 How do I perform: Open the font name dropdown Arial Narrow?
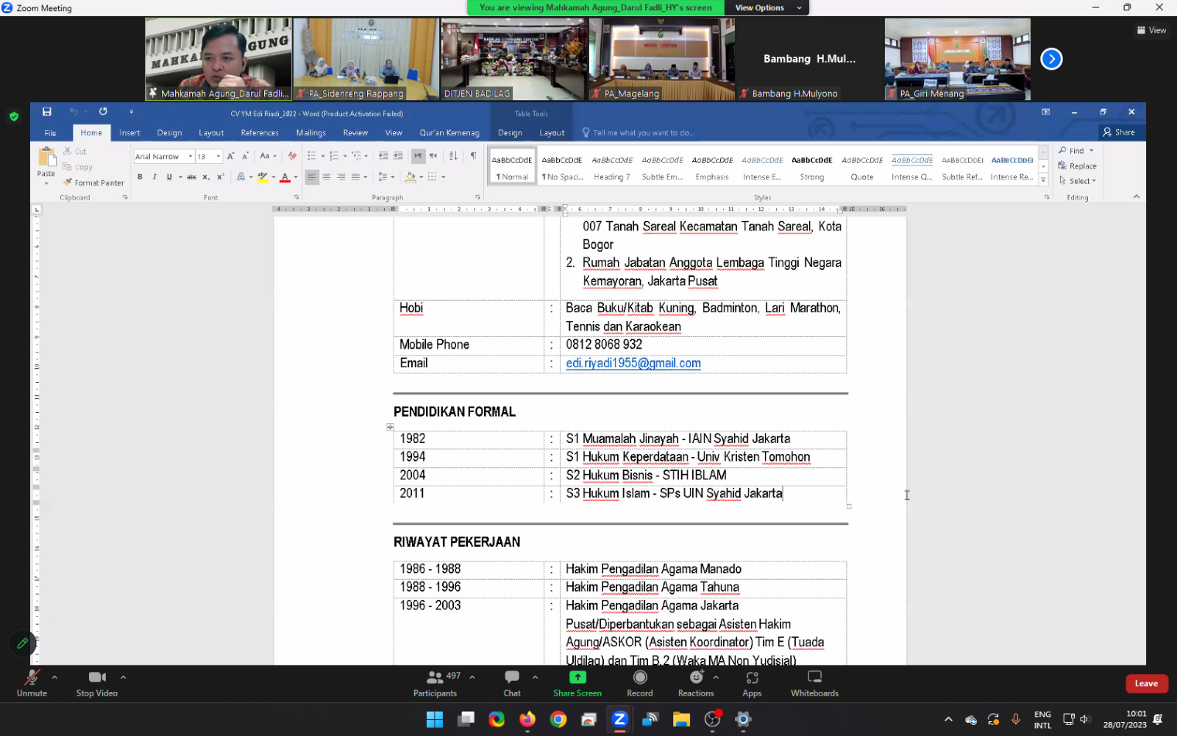[190, 156]
